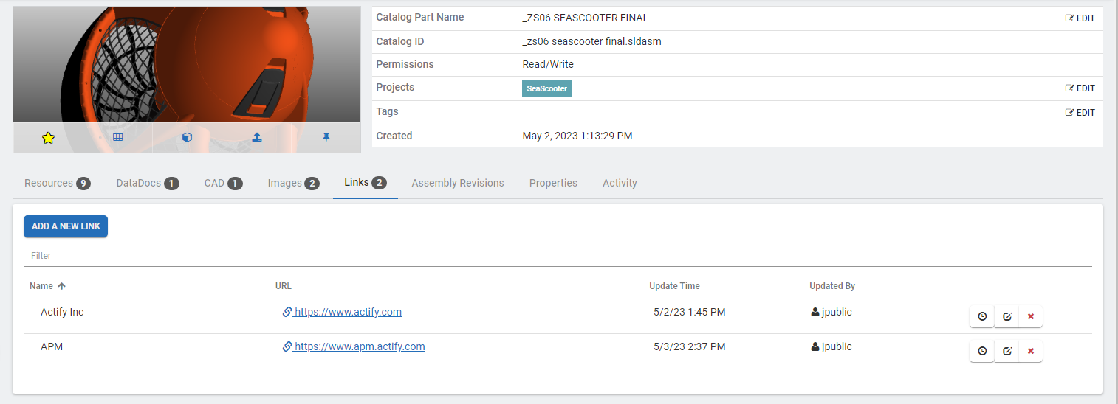This screenshot has width=1118, height=404.
Task: Edit the Catalog Part Name field
Action: [1080, 18]
